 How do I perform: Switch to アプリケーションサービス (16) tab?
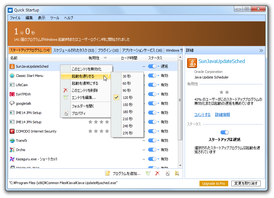[142, 50]
